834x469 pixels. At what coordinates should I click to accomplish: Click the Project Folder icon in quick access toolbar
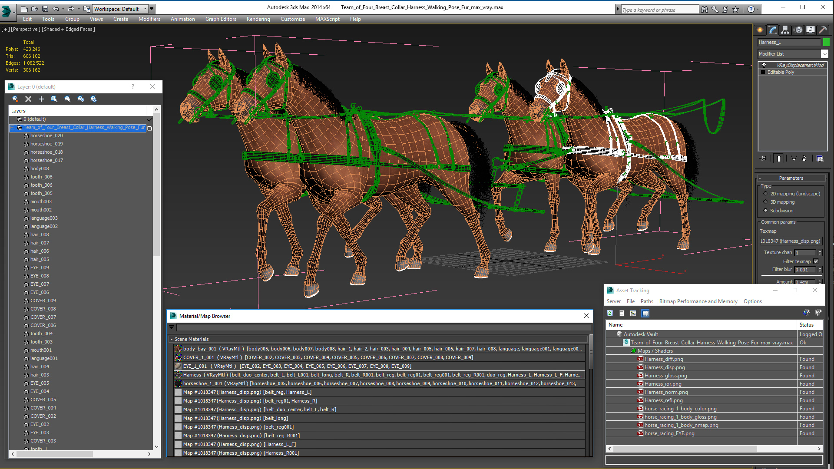point(87,9)
